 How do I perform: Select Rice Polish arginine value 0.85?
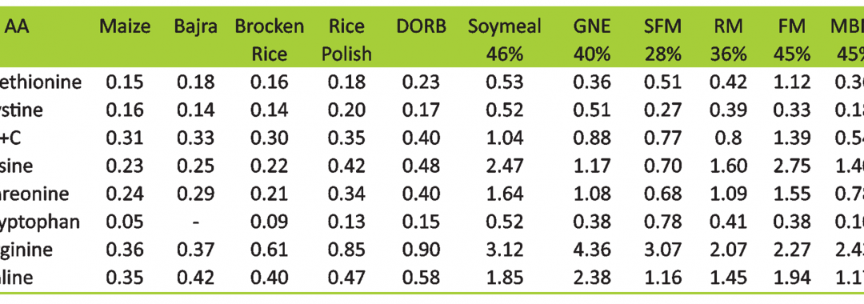[346, 250]
